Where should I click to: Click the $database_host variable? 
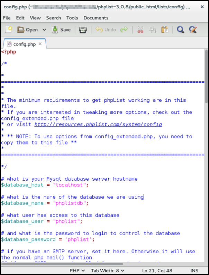click(22, 185)
